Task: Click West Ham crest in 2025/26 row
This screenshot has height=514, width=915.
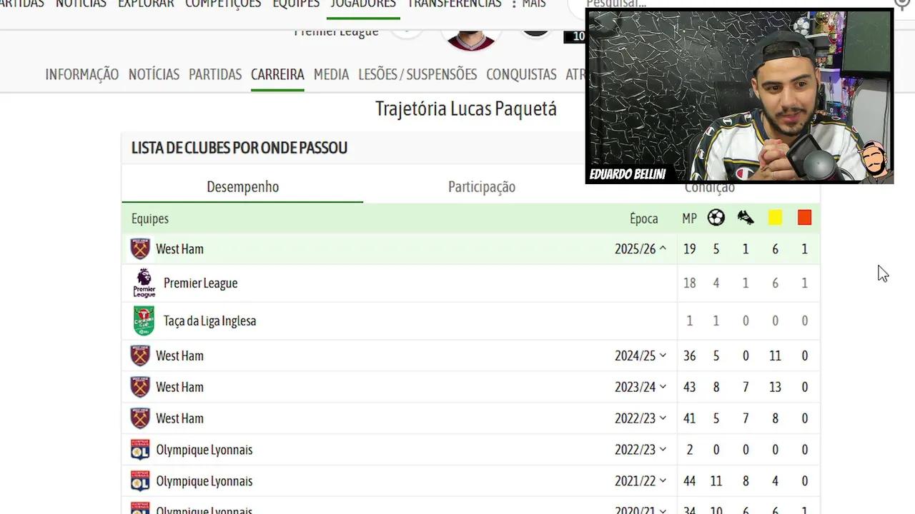Action: (140, 248)
